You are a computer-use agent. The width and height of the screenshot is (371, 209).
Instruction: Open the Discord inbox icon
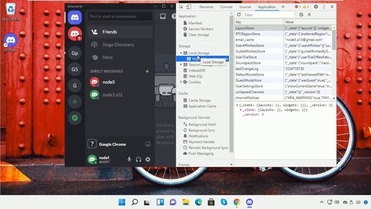click(163, 16)
